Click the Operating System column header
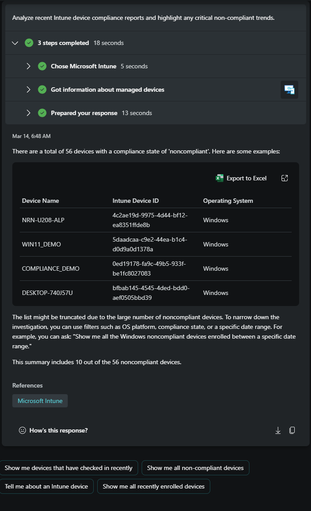Viewport: 311px width, 511px height. click(228, 201)
